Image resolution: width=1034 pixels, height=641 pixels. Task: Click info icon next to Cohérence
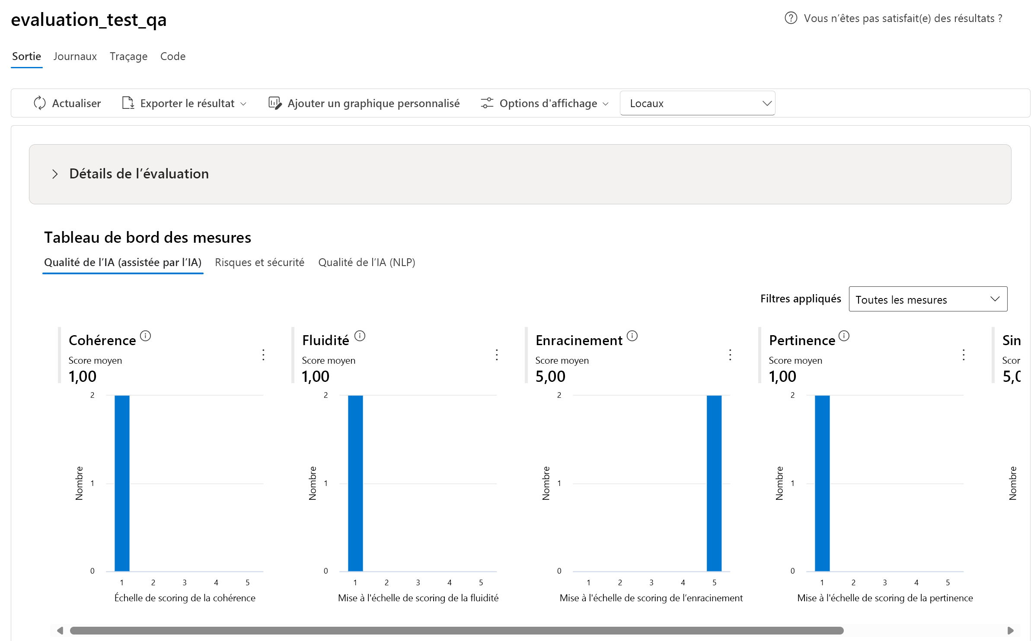[x=146, y=336]
